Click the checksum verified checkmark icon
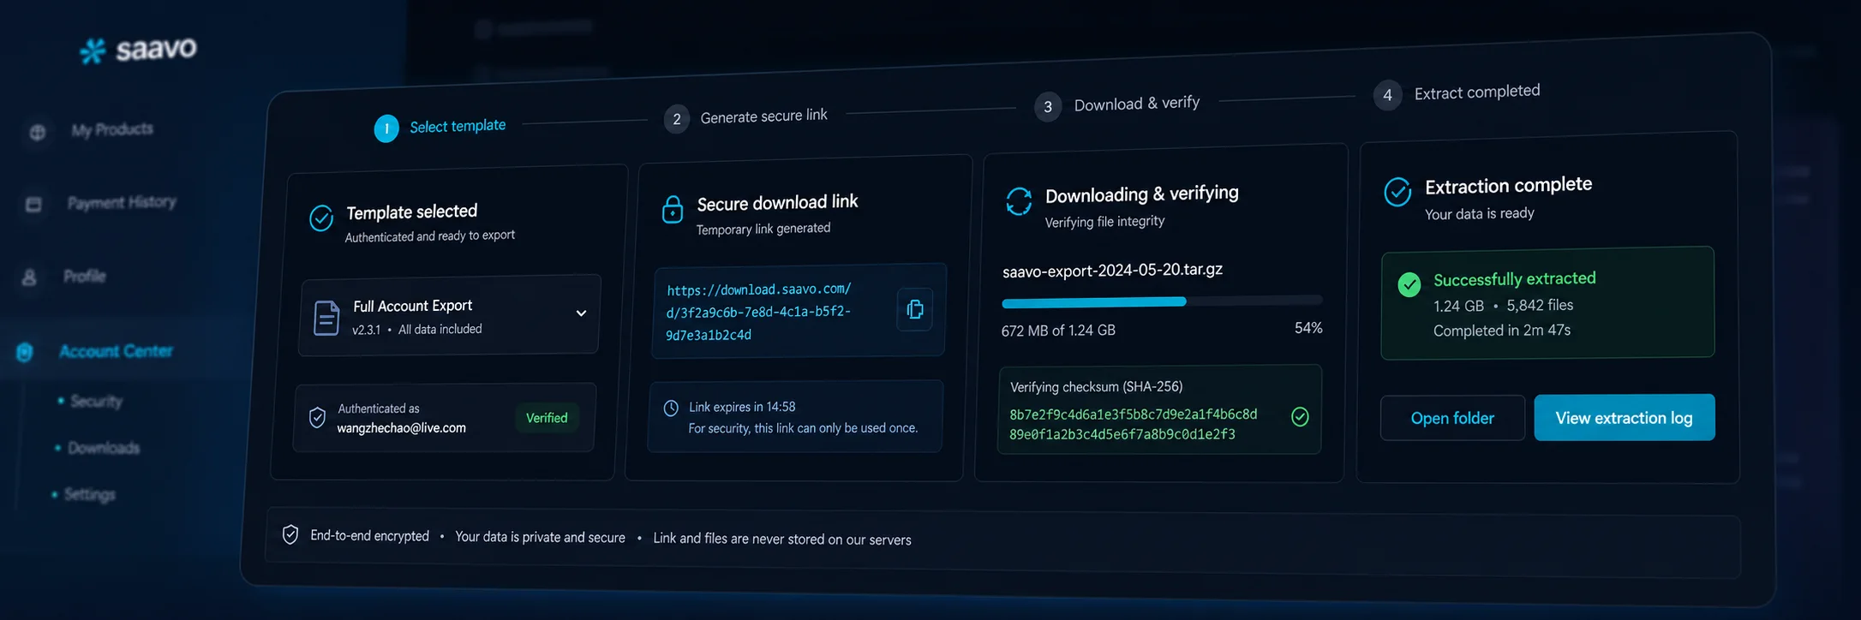The image size is (1861, 620). (1300, 416)
